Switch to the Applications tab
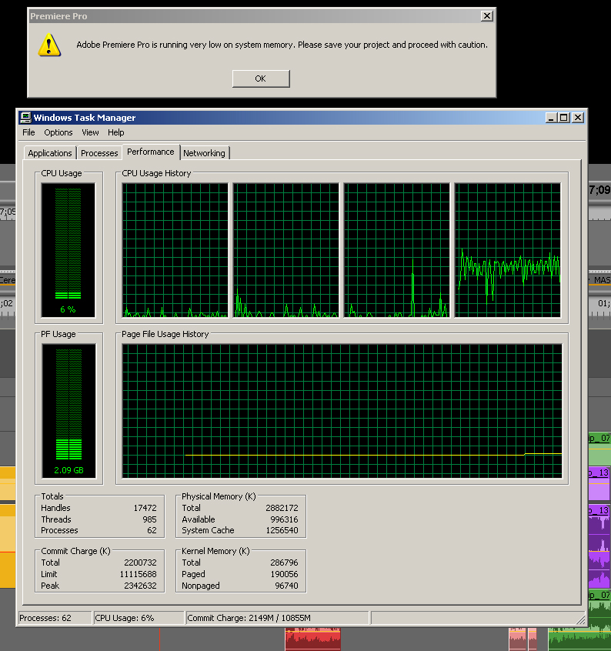 click(50, 153)
